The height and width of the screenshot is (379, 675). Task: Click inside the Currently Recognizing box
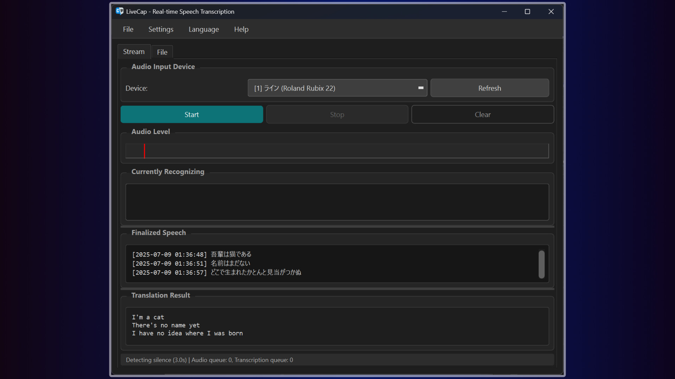click(x=337, y=202)
